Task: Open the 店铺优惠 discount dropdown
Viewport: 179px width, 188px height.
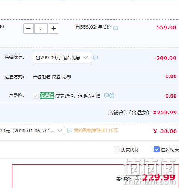Action: click(62, 58)
